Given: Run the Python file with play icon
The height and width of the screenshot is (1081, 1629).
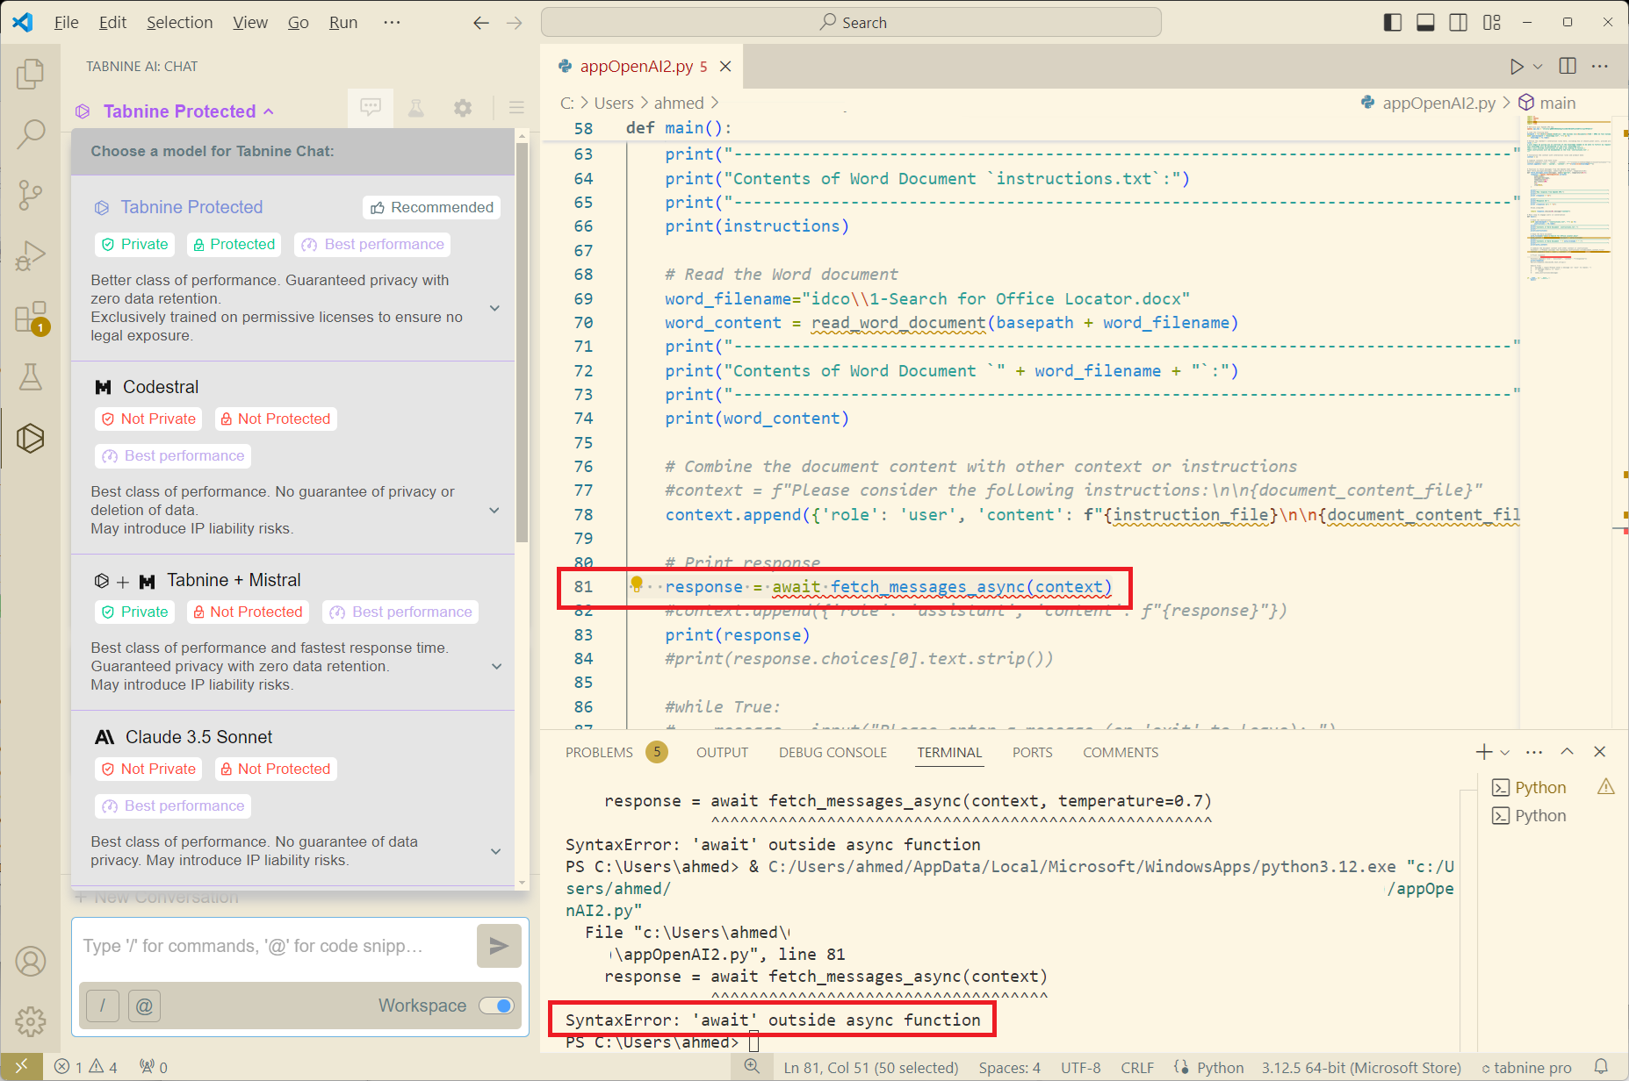Looking at the screenshot, I should click(x=1517, y=67).
